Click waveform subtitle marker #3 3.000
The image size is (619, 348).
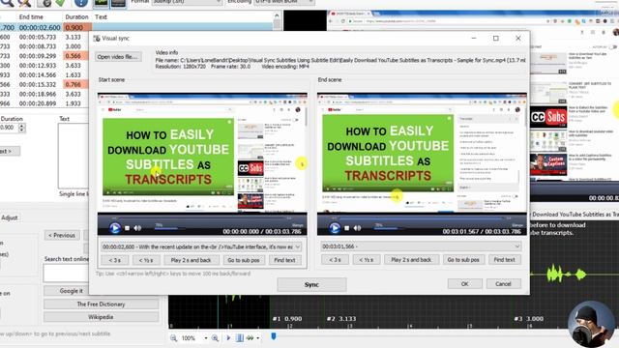coord(529,319)
